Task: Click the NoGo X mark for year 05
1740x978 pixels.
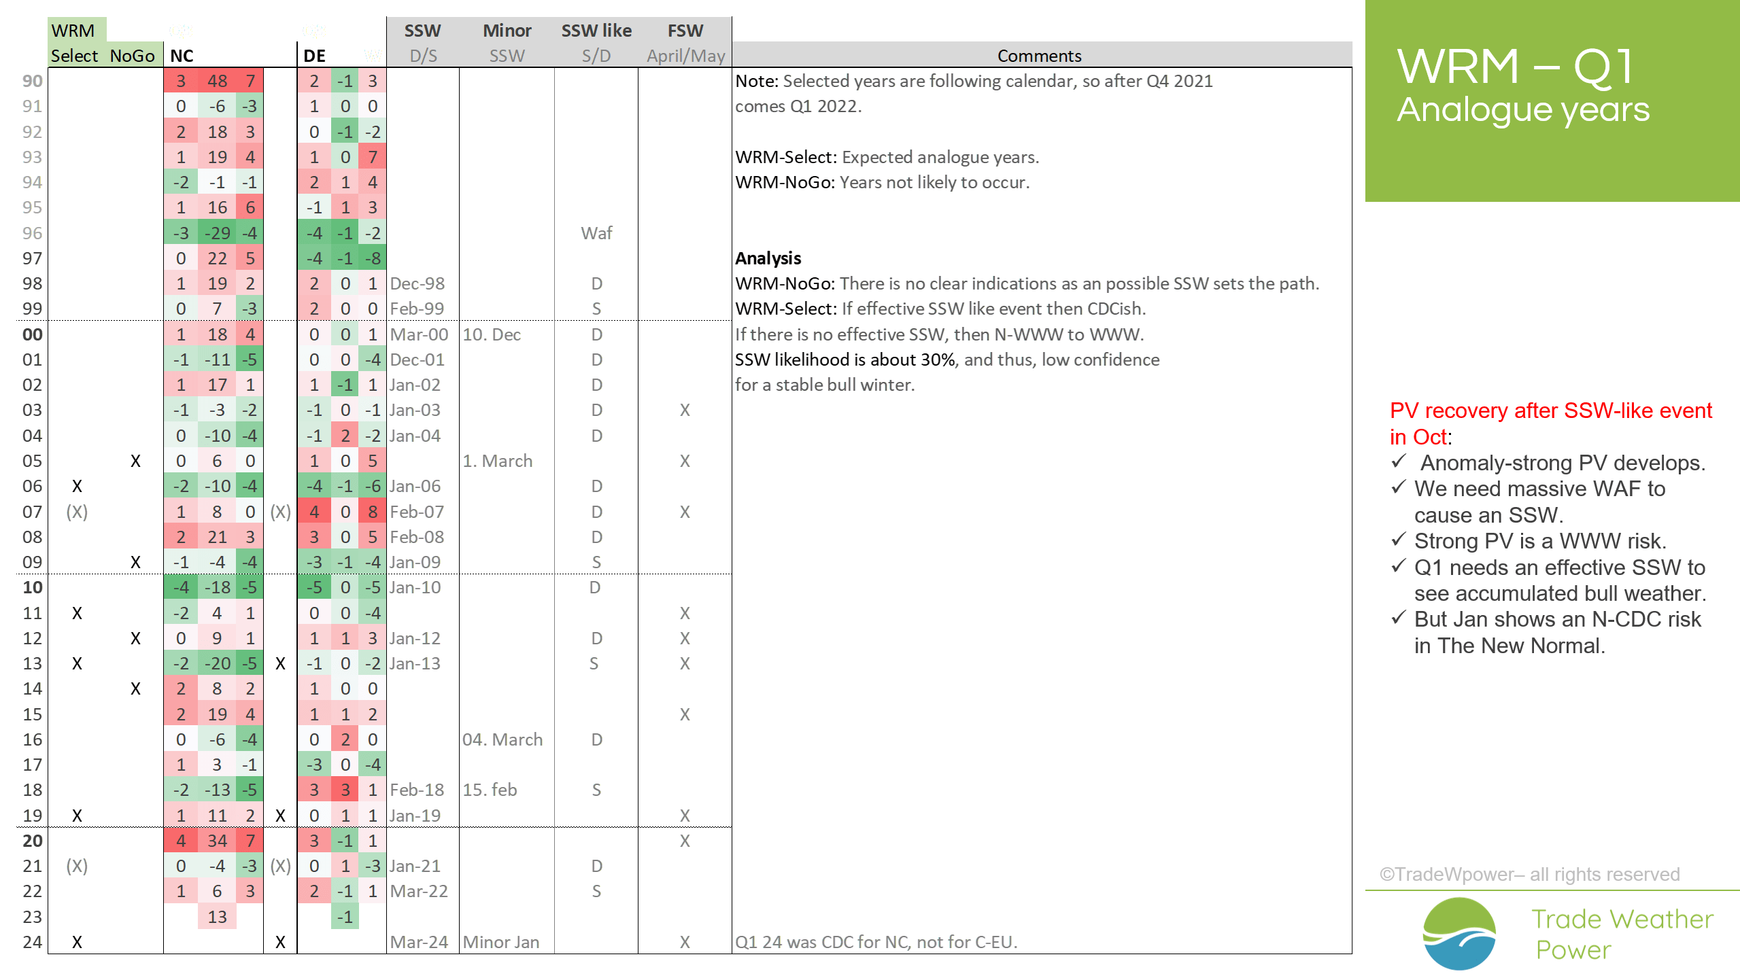Action: 135,461
